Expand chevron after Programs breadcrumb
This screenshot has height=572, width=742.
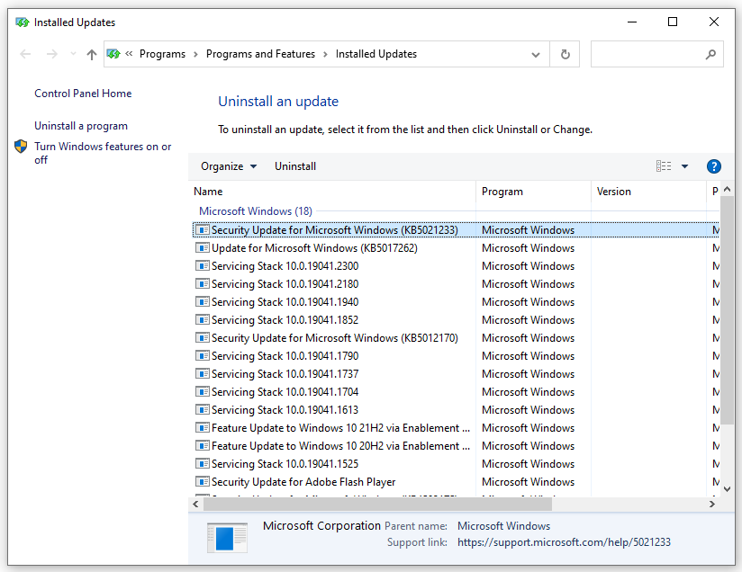(x=195, y=54)
